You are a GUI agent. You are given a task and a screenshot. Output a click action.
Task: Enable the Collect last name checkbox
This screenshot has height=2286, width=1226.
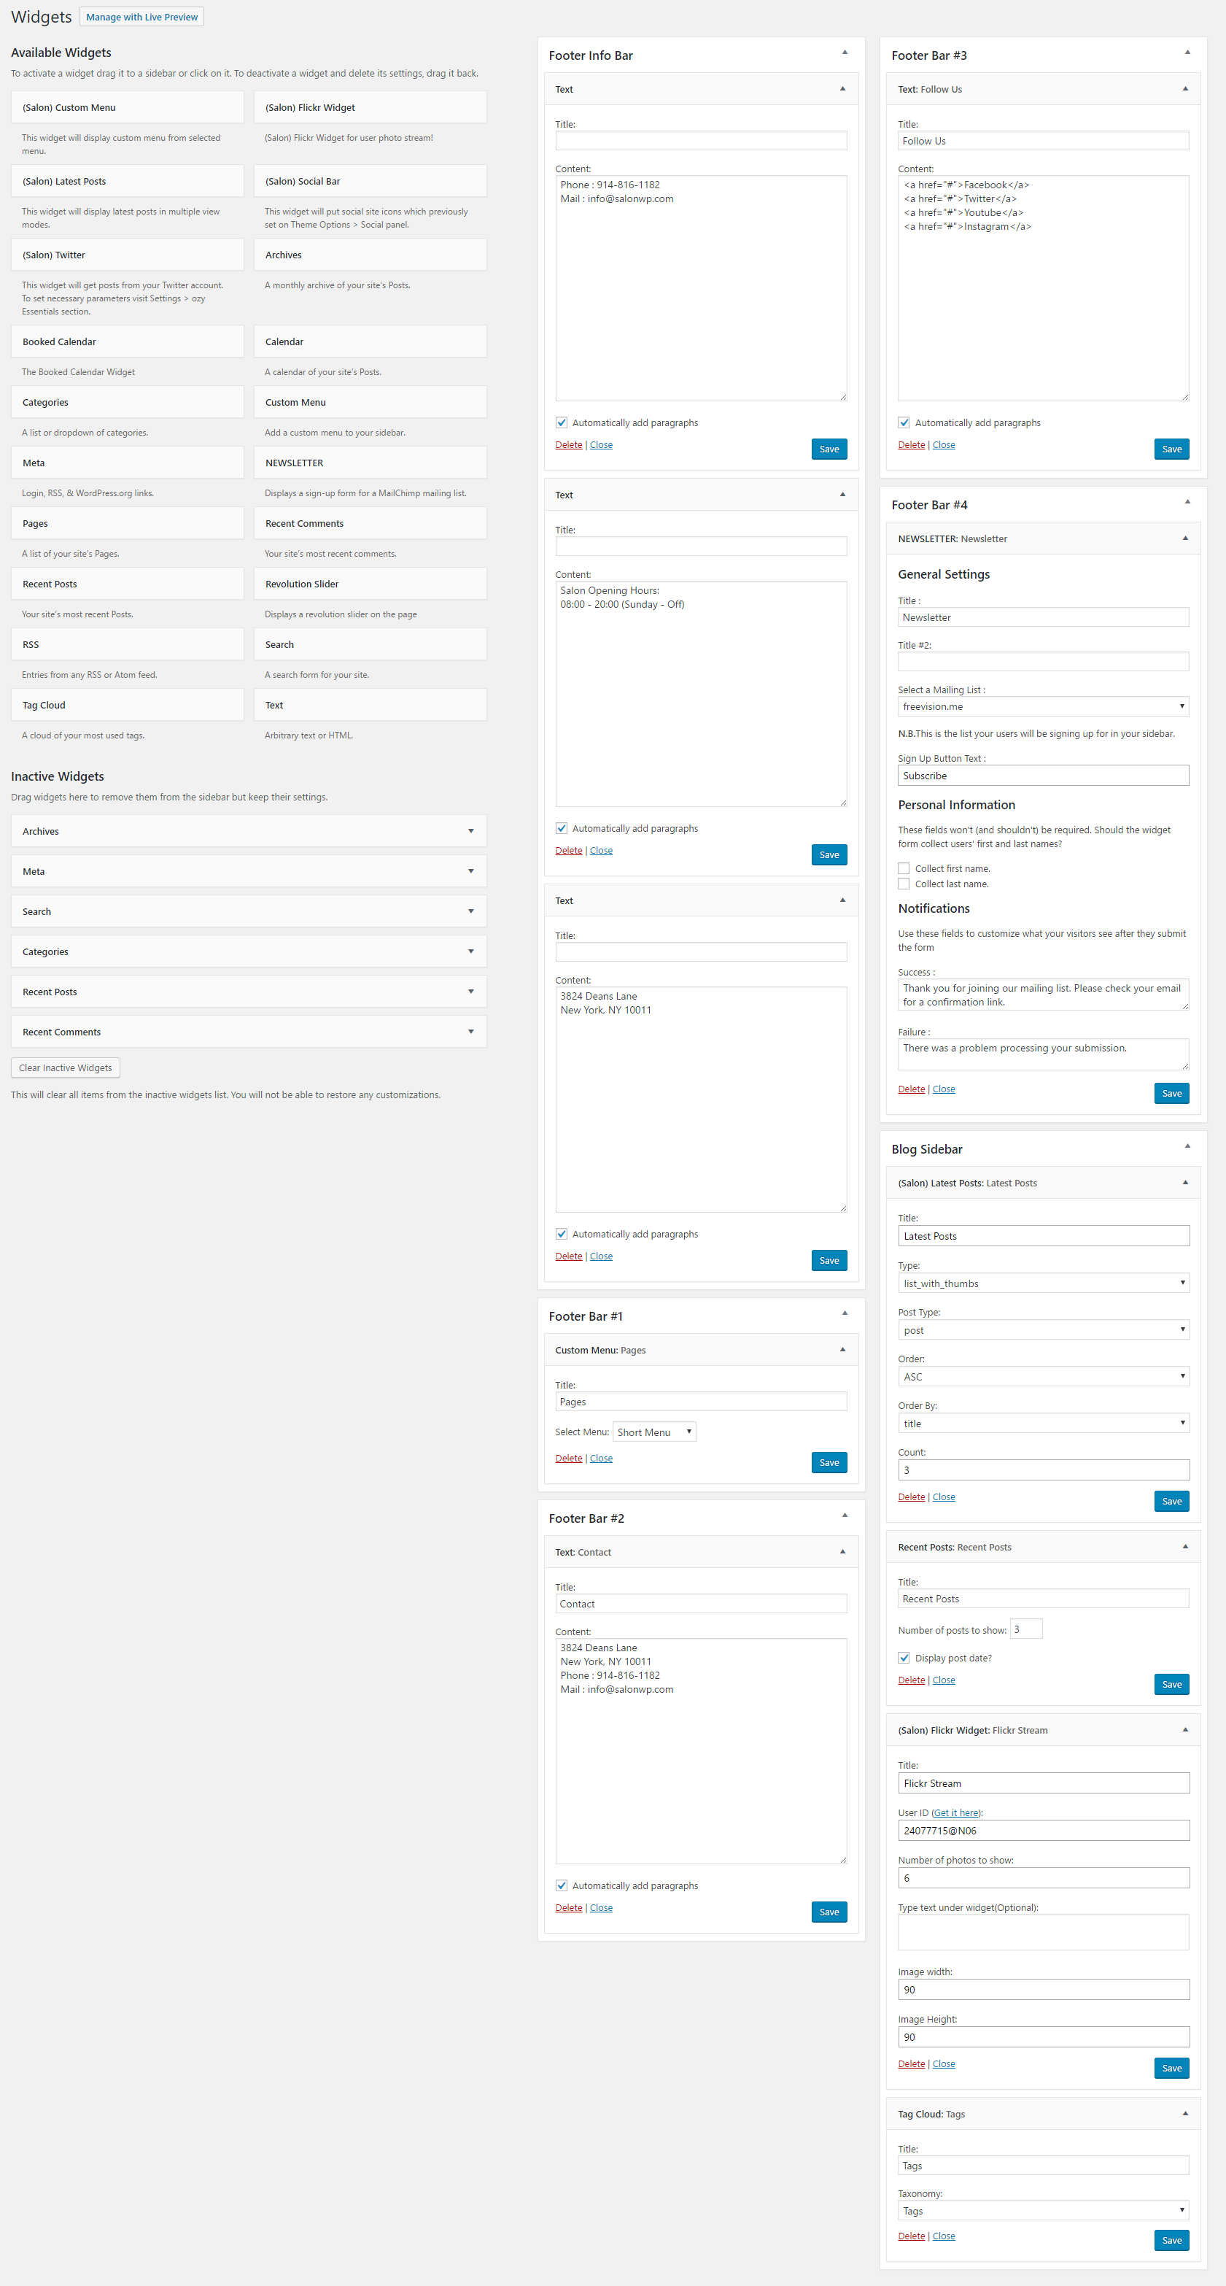903,884
